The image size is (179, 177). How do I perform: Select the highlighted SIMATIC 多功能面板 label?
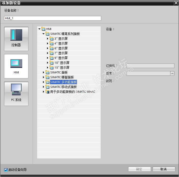64,82
